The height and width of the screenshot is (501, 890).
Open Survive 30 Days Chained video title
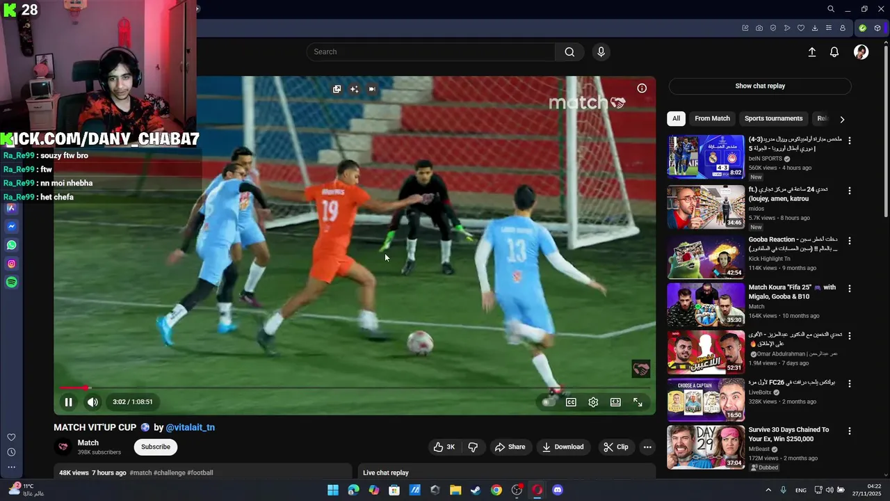coord(788,434)
